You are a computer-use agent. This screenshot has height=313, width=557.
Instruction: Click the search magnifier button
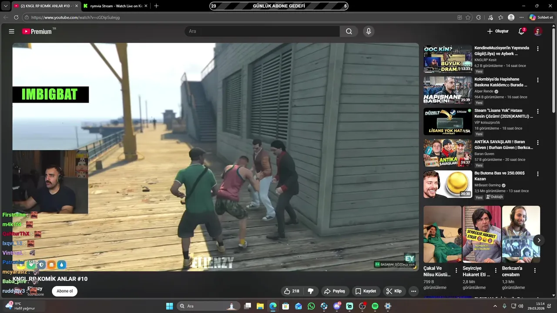pos(349,31)
